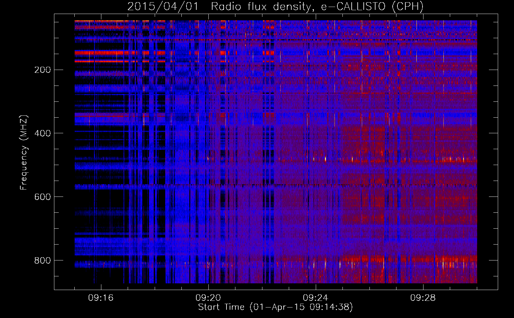
Task: Click the '09:24' time tick label
Action: pos(316,298)
